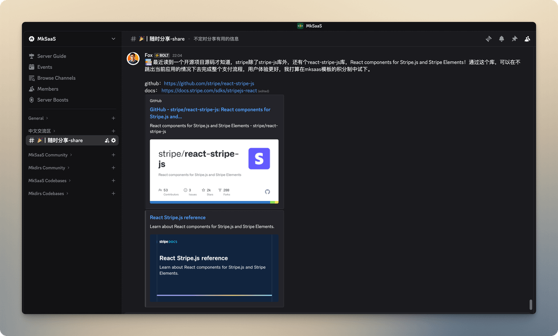Image resolution: width=558 pixels, height=336 pixels.
Task: Click the Members icon in sidebar
Action: click(x=32, y=89)
